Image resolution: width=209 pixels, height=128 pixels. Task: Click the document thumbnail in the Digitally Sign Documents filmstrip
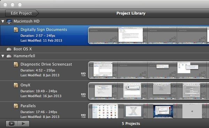click(x=131, y=35)
